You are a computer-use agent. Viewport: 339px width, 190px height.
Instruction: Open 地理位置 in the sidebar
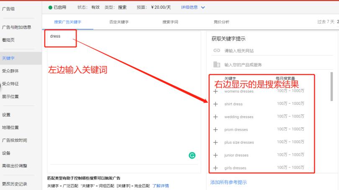(10, 127)
